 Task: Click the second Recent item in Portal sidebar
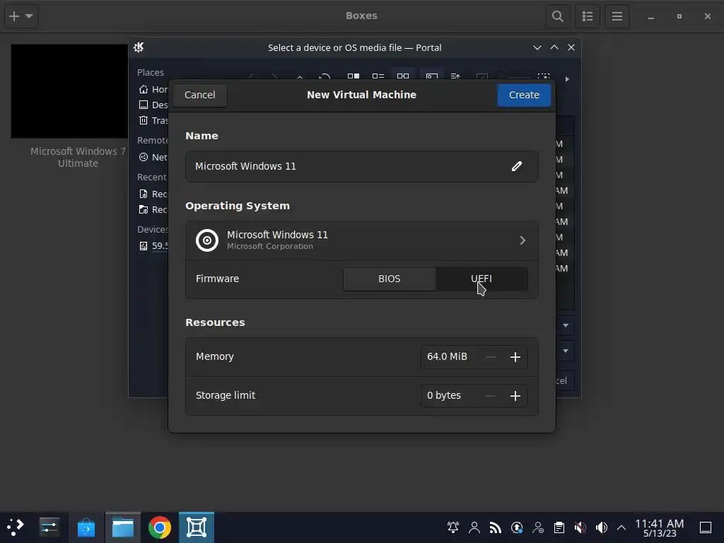click(153, 209)
